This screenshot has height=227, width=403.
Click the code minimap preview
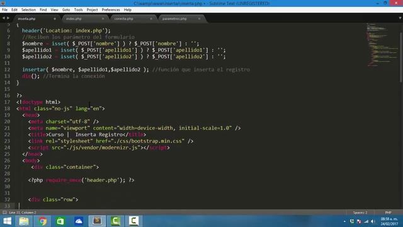(x=382, y=44)
